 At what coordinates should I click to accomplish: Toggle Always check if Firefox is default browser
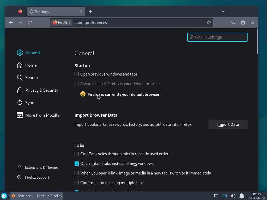click(77, 84)
